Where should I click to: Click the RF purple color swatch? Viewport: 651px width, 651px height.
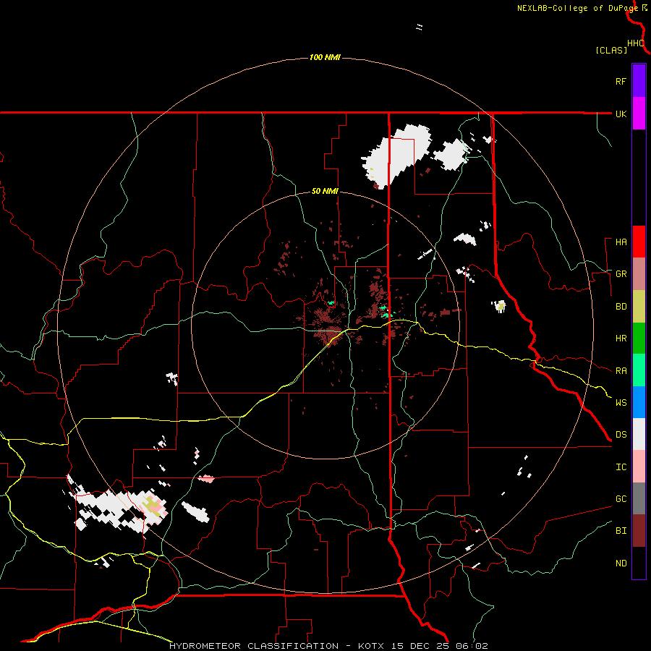(x=639, y=81)
